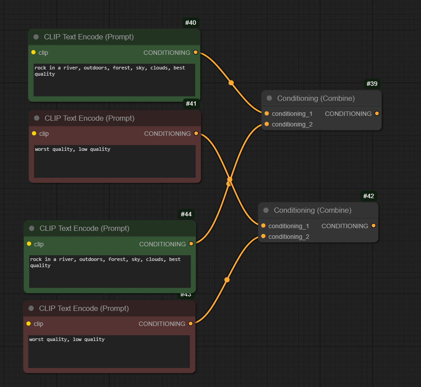421x387 pixels.
Task: Click the clip input socket on node #40
Action: pos(34,52)
